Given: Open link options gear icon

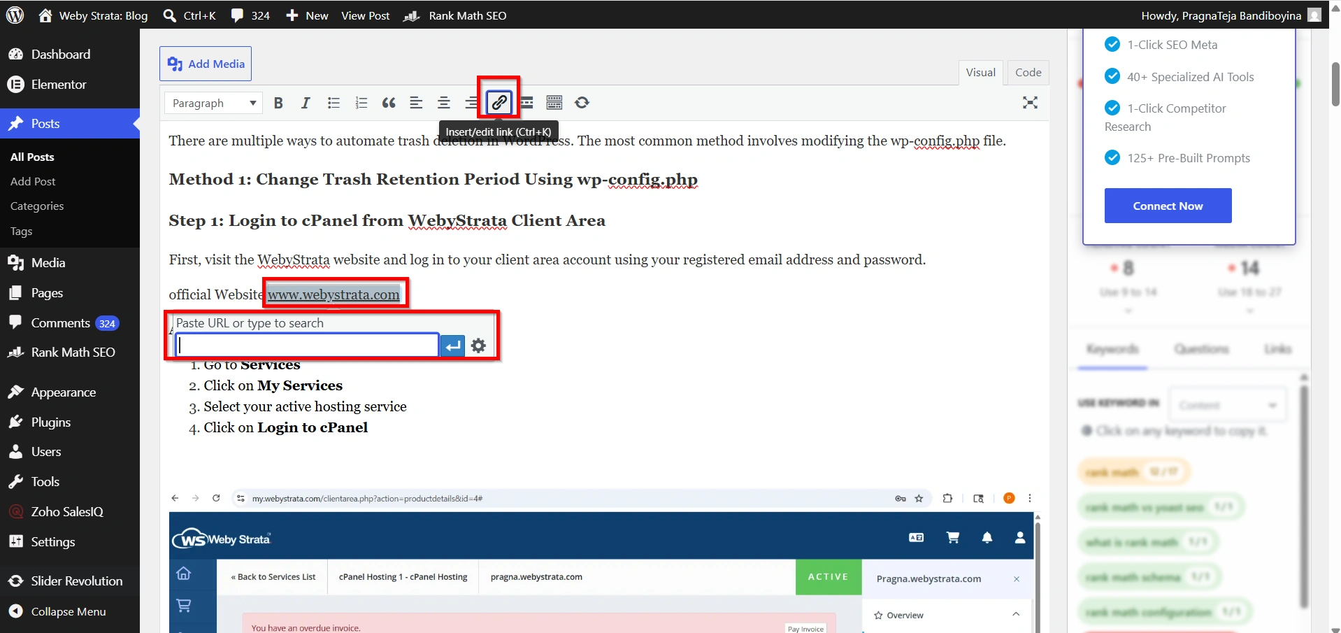Looking at the screenshot, I should click(x=478, y=345).
